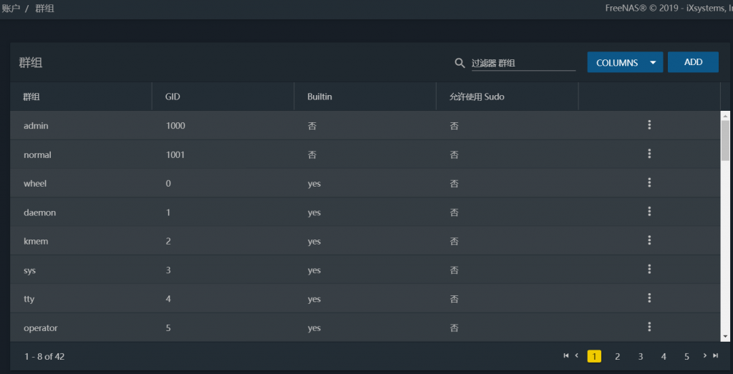
Task: Sort by the GID column header
Action: pyautogui.click(x=173, y=97)
